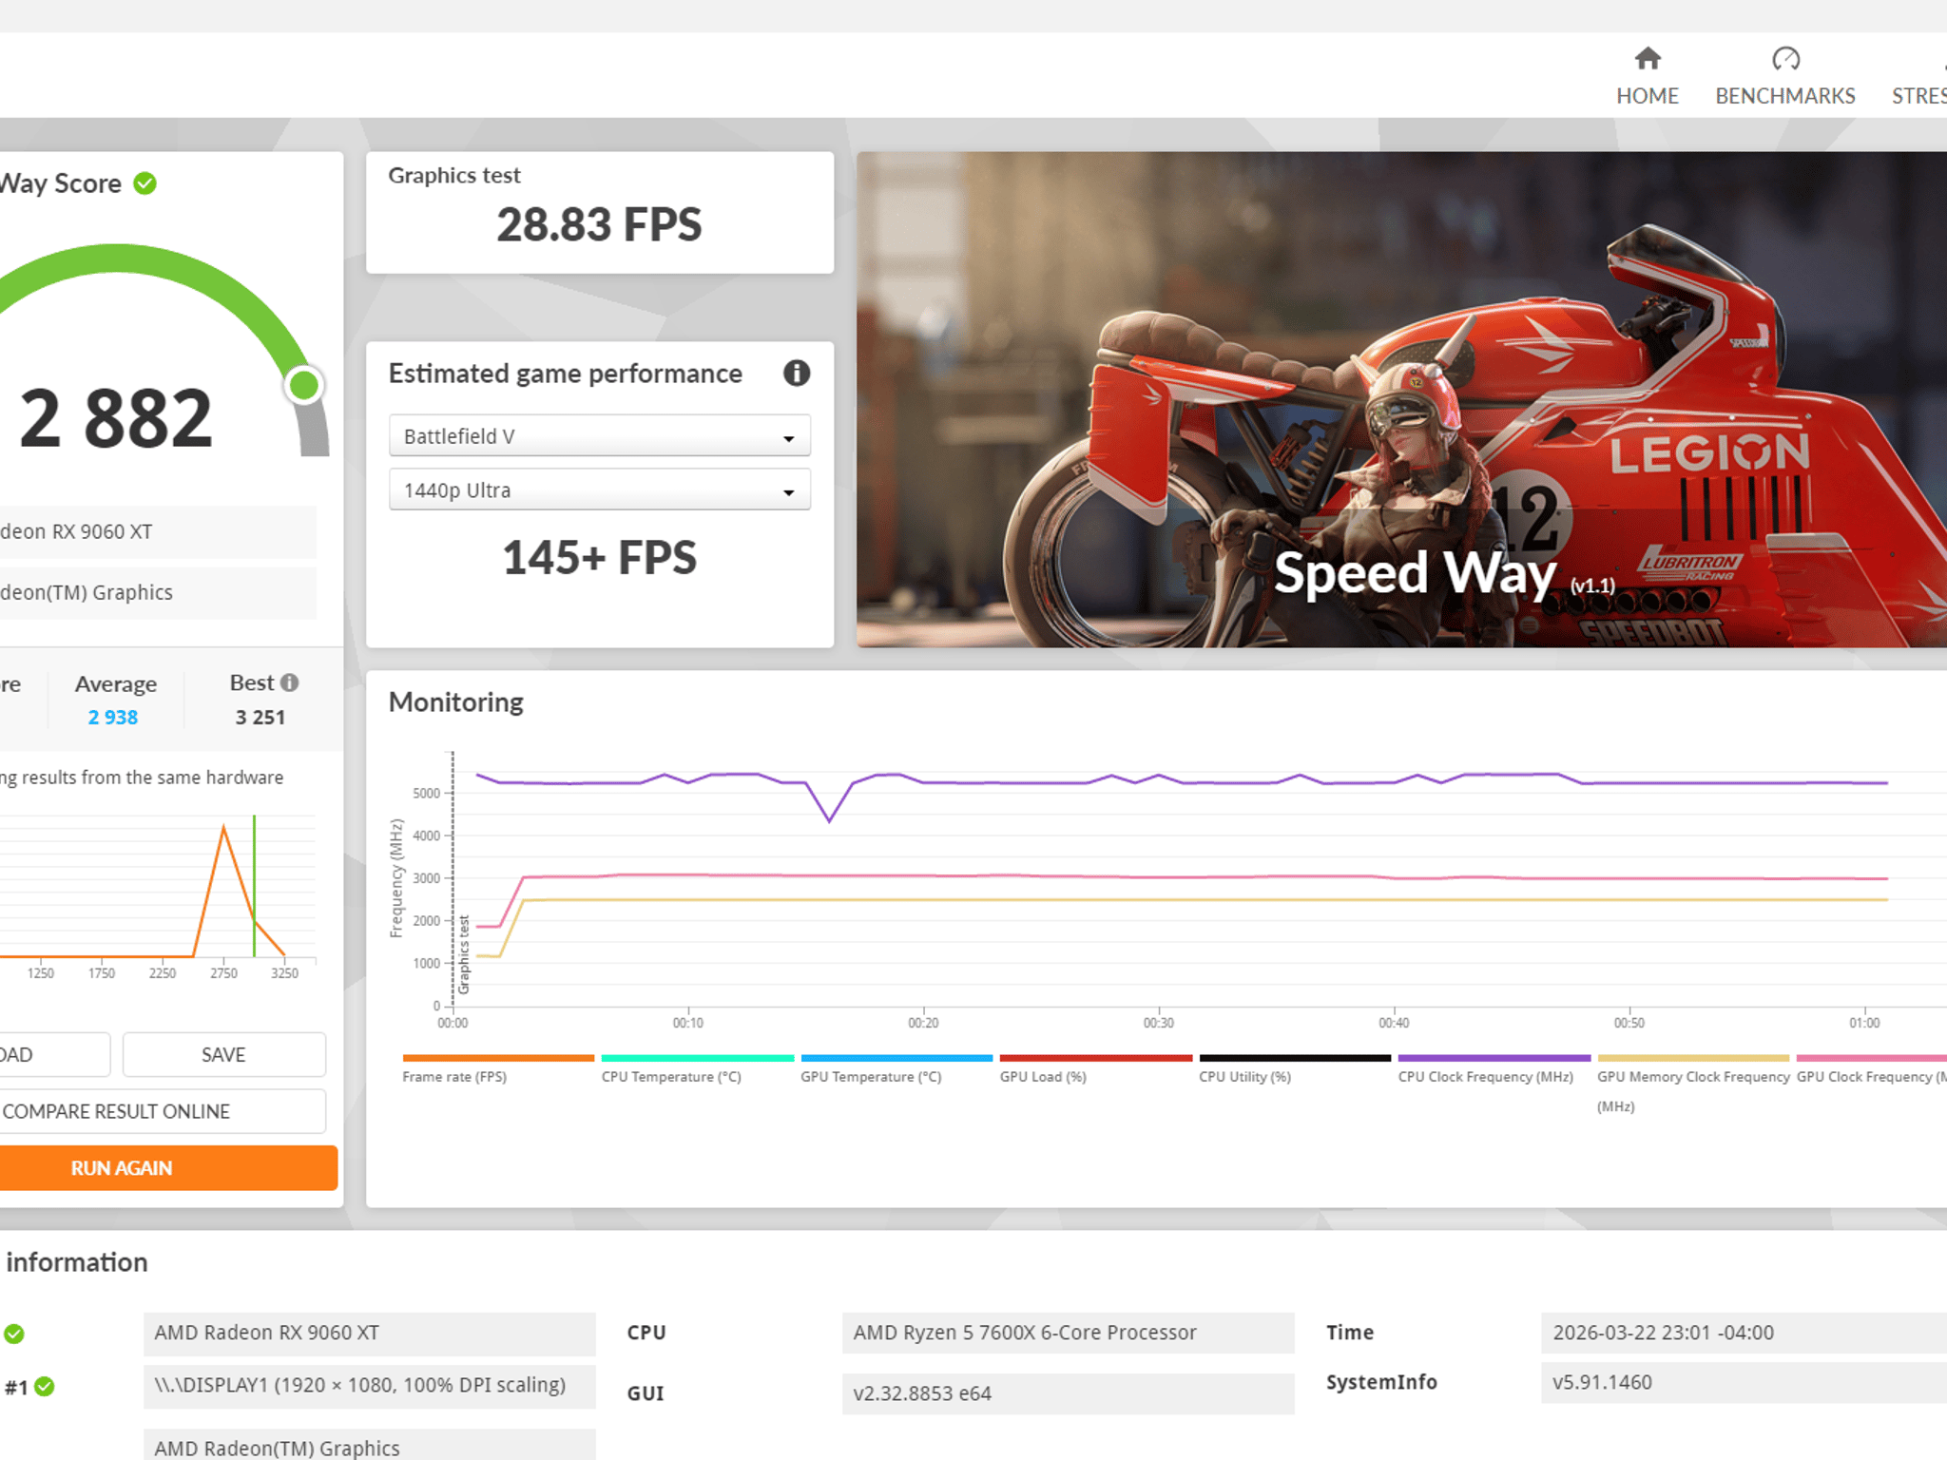
Task: Click the SAVE button
Action: pyautogui.click(x=223, y=1054)
